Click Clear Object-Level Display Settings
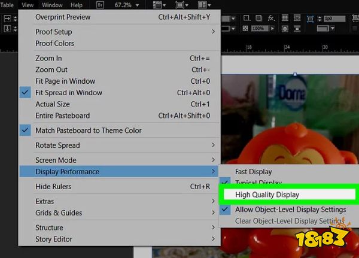This screenshot has width=359, height=258. pyautogui.click(x=290, y=221)
